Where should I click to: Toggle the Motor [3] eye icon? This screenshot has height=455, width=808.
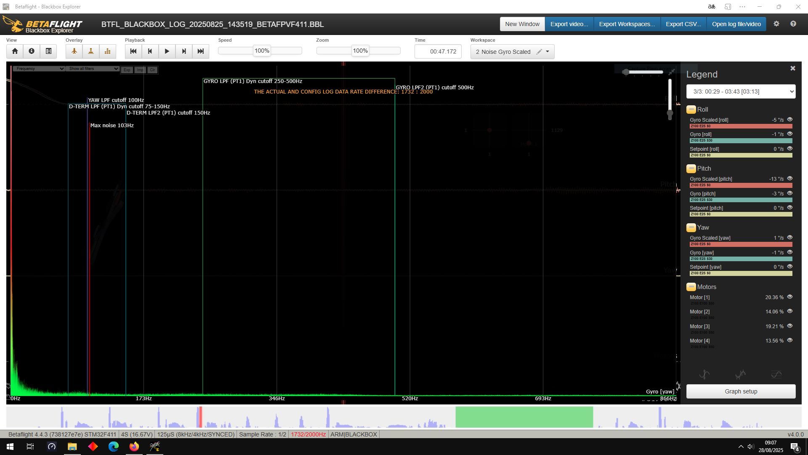[x=789, y=326]
